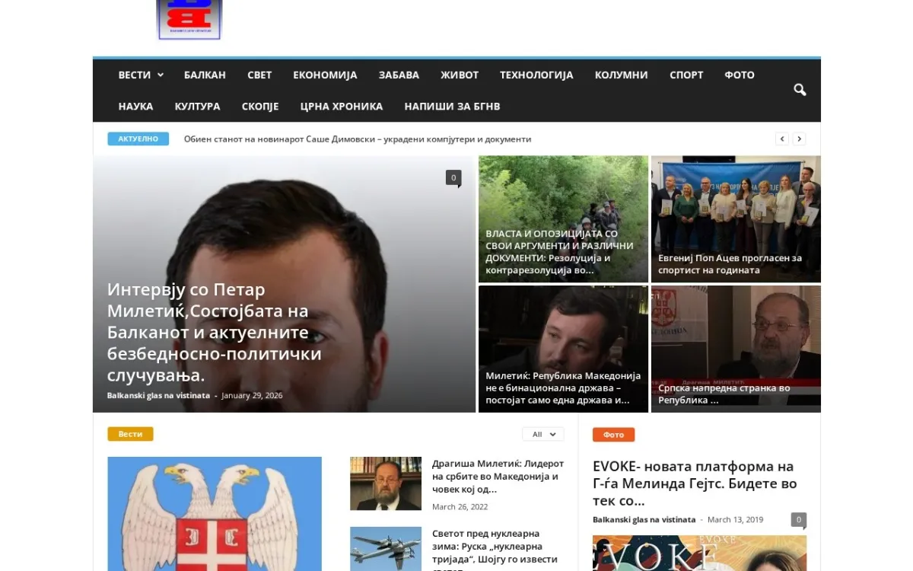Viewport: 913px width, 571px height.
Task: Open СВЕТ menu item
Action: pos(259,75)
